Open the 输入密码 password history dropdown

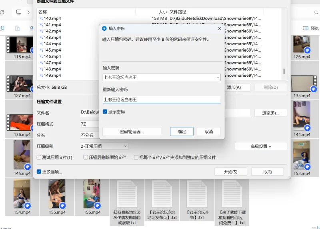pos(218,78)
